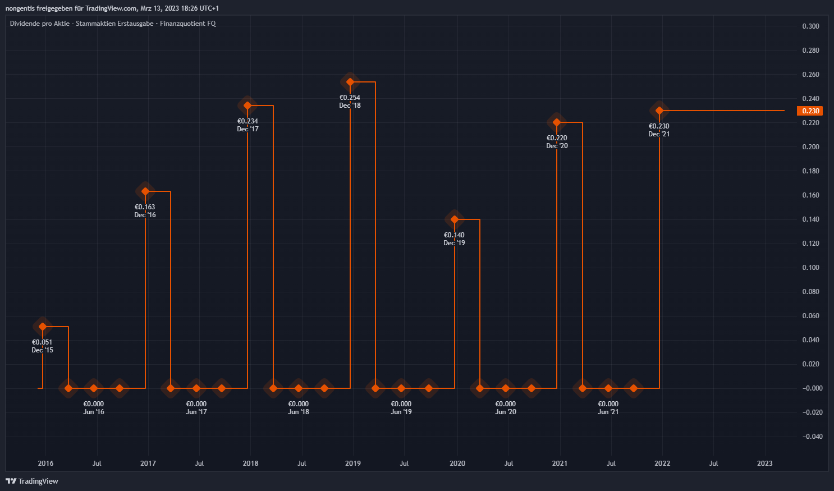Viewport: 834px width, 491px height.
Task: Click the orange 0.230 current value label
Action: 810,111
